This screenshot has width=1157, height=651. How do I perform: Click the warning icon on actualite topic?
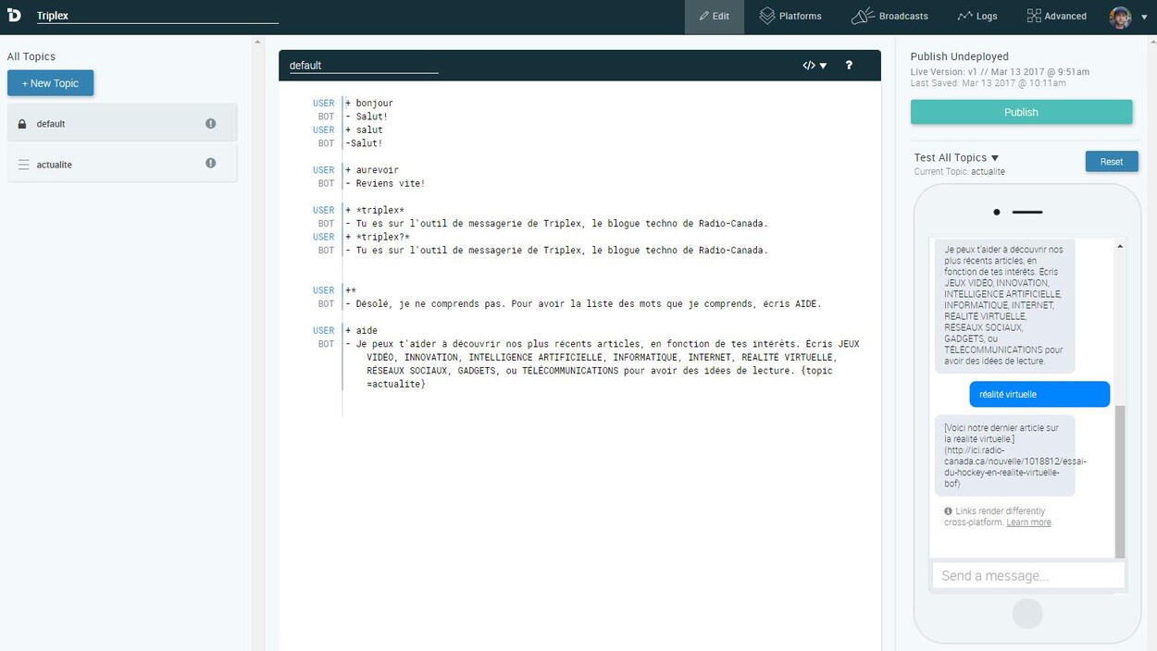tap(210, 163)
